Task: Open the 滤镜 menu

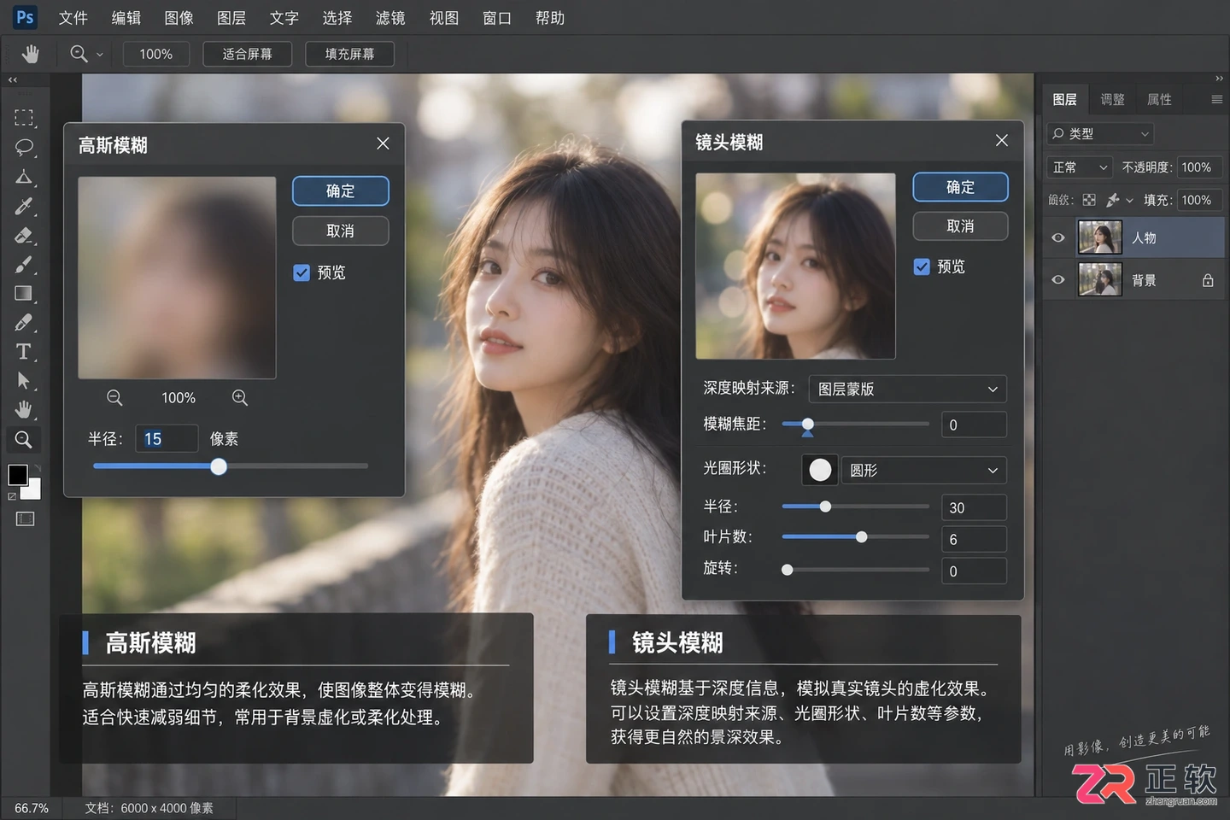Action: pyautogui.click(x=390, y=18)
